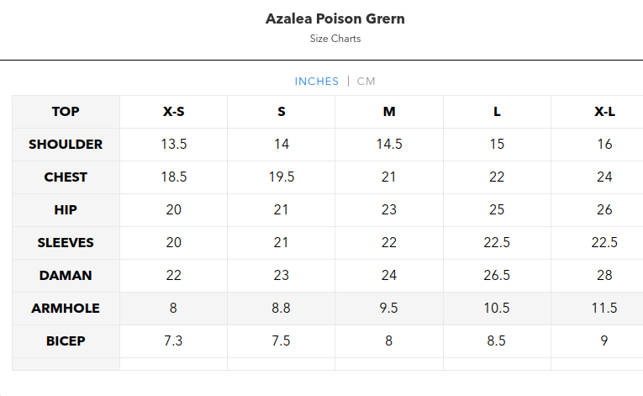Click the BICEP row label
643x396 pixels.
click(x=66, y=341)
